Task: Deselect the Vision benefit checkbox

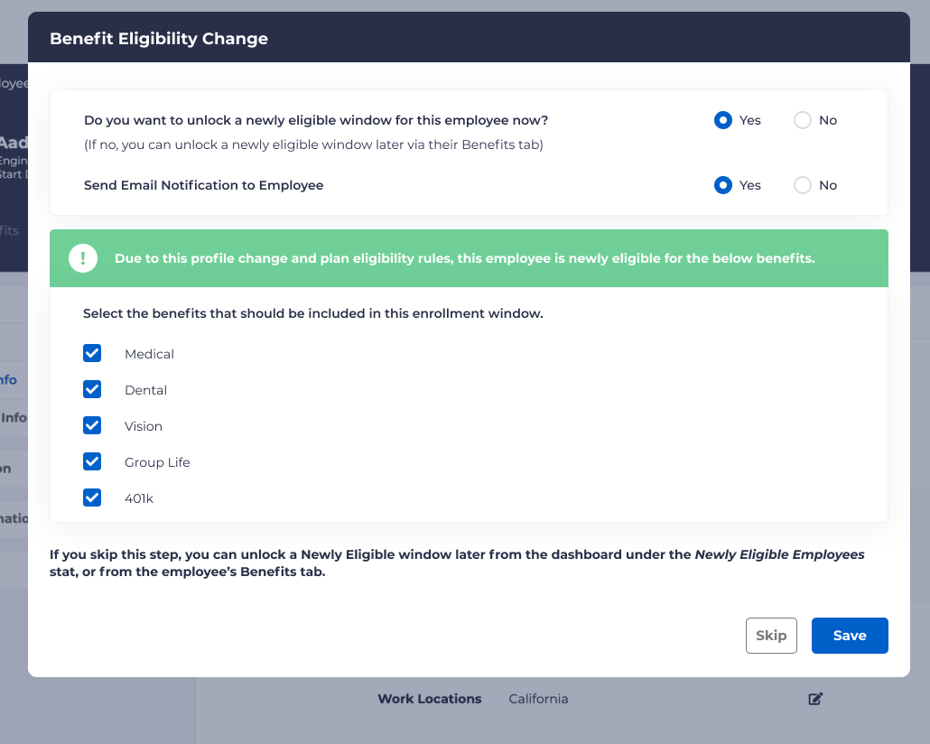Action: pyautogui.click(x=92, y=425)
